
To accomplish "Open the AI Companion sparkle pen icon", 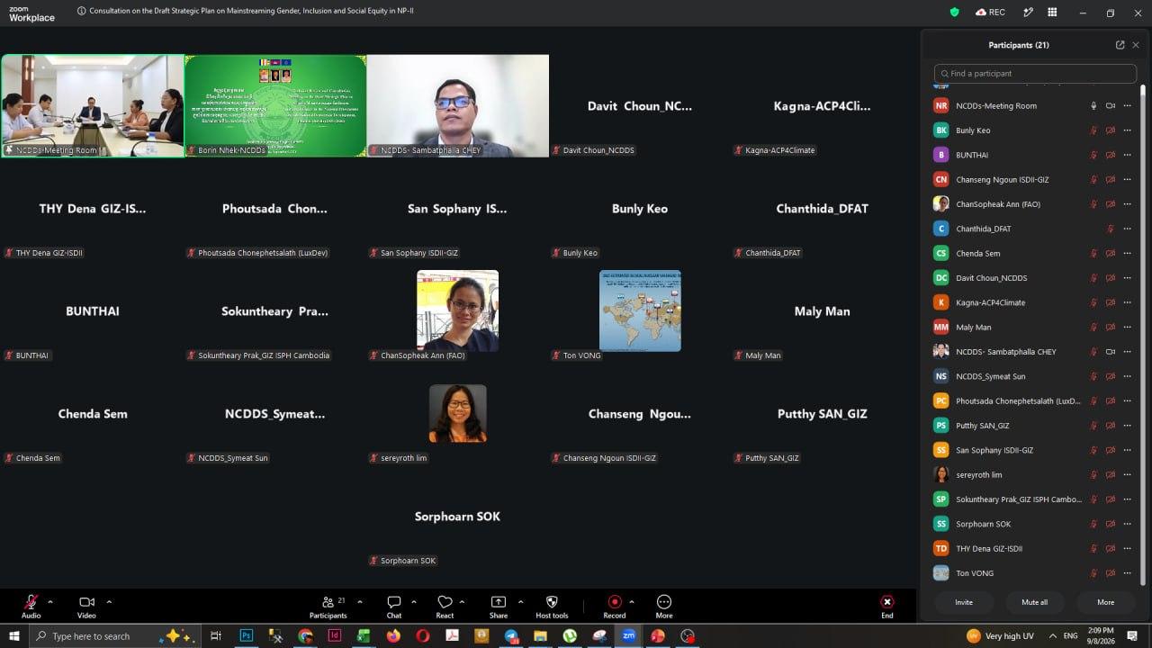I will tap(1027, 12).
